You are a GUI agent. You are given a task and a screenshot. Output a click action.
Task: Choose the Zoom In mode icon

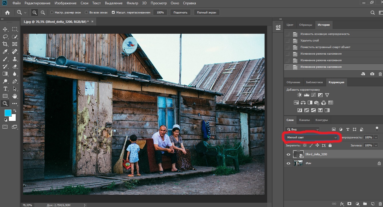point(34,13)
